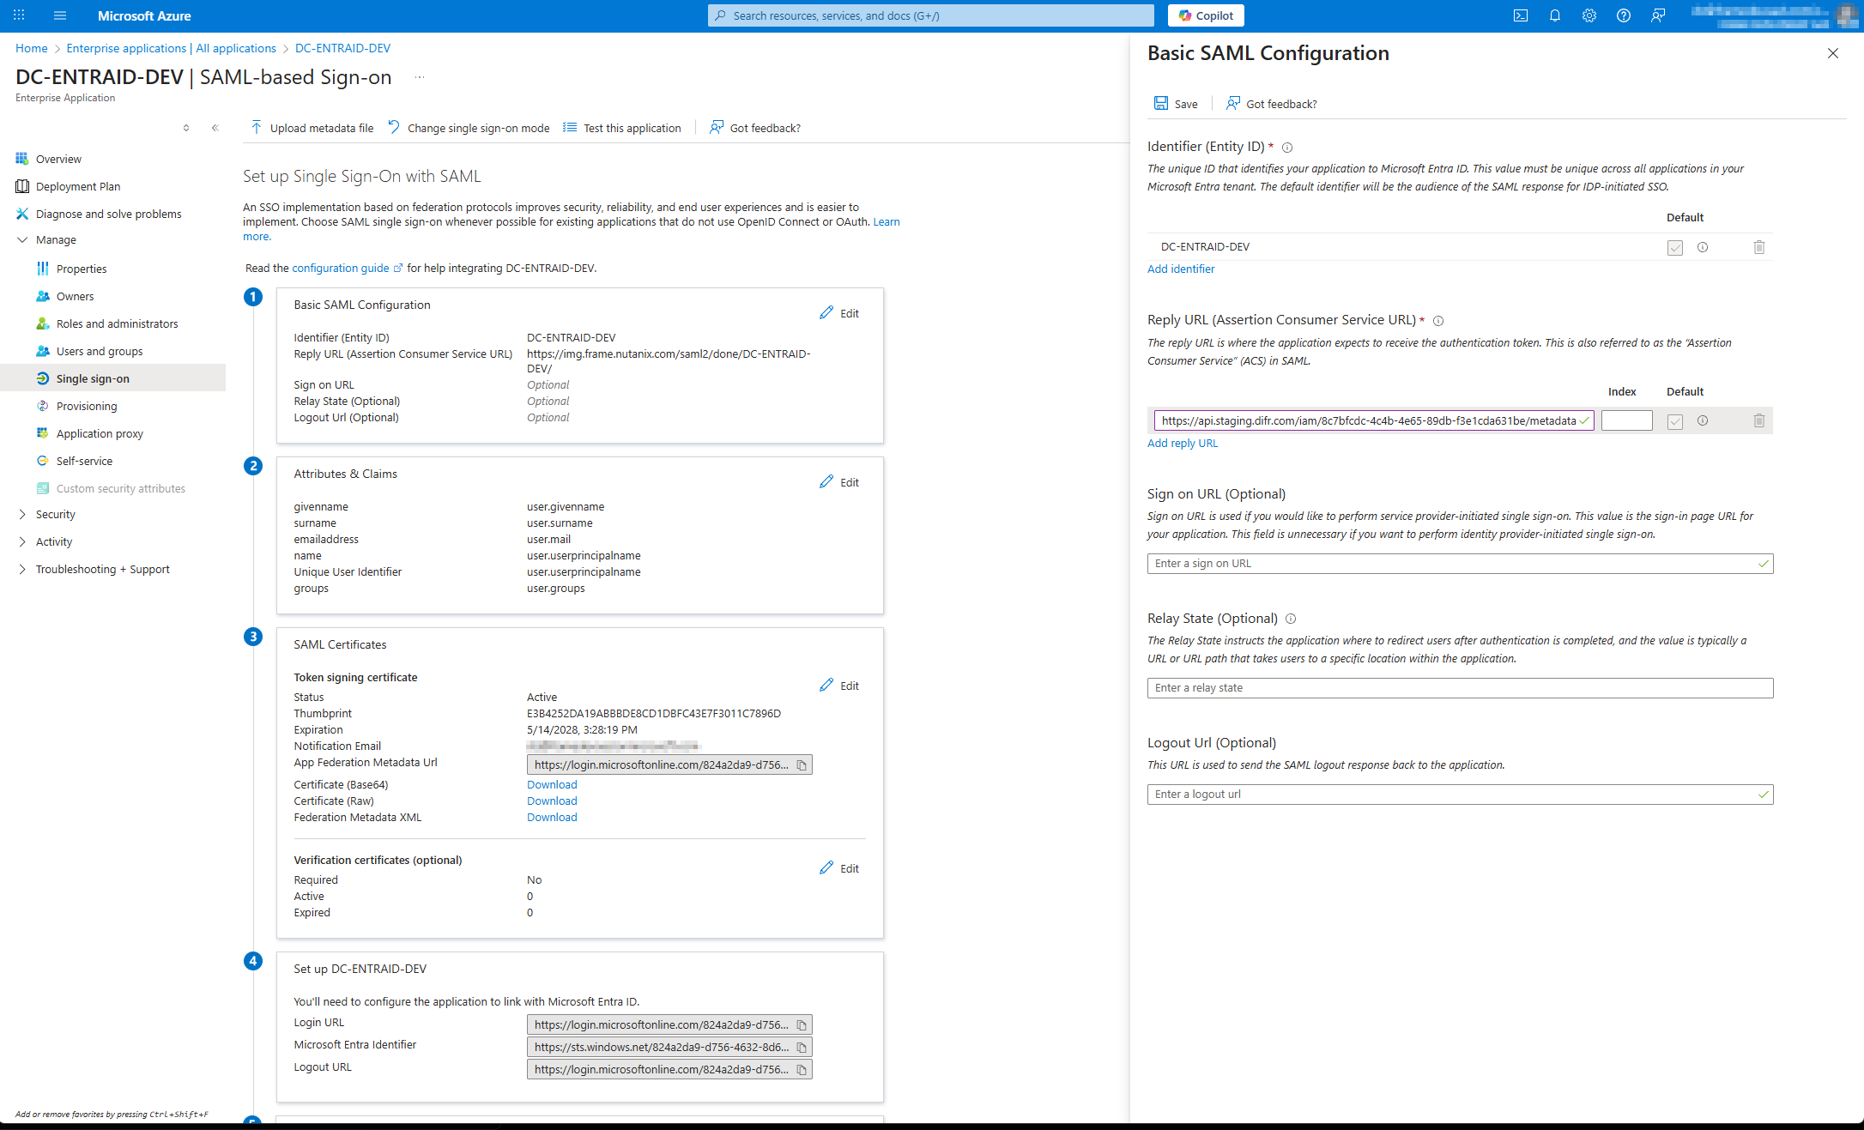Delete the DC-ENTRAID-DEV identifier with trash icon
Viewport: 1864px width, 1130px height.
(x=1758, y=247)
